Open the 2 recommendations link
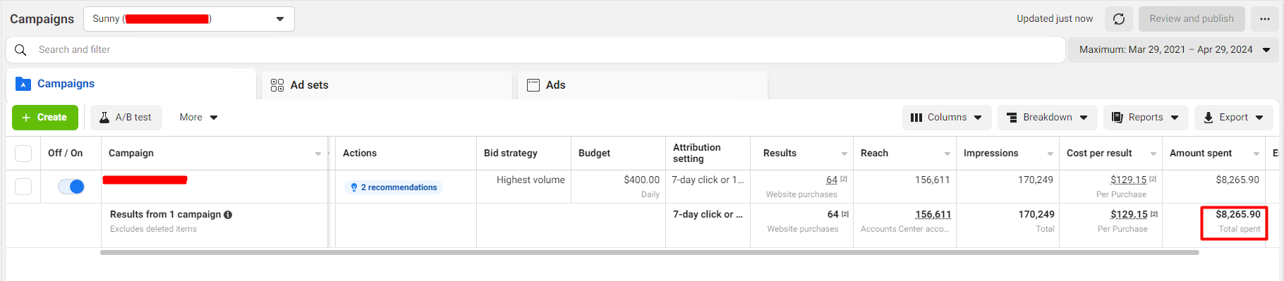Viewport: 1284px width, 281px height. coord(394,187)
